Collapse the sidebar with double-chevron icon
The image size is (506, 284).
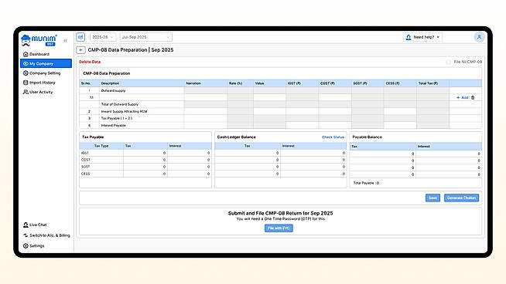65,41
